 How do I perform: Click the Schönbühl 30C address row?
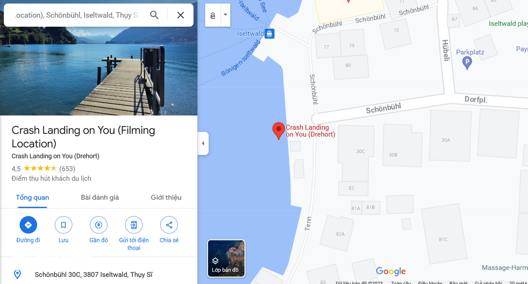(99, 275)
